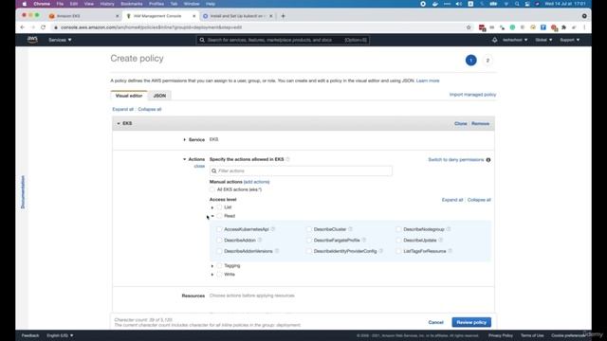Viewport: 607px width, 341px height.
Task: Expand the Service section arrow
Action: [x=184, y=139]
